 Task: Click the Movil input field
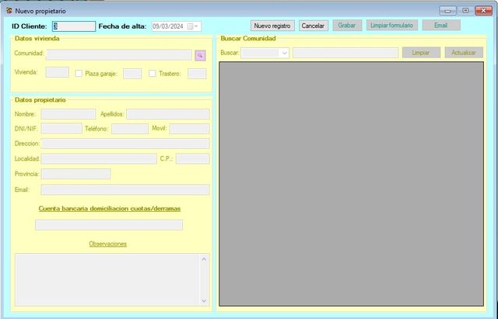point(189,129)
